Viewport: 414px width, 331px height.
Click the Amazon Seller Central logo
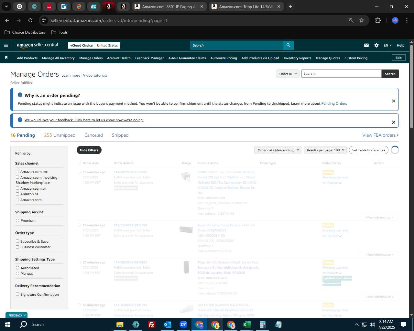click(x=38, y=45)
